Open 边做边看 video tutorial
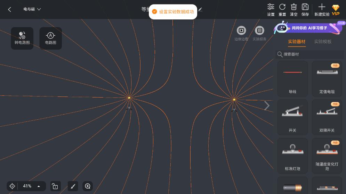This screenshot has width=346, height=194. pyautogui.click(x=241, y=33)
